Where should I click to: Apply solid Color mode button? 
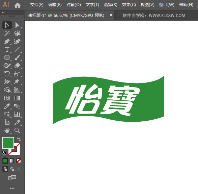click(x=5, y=161)
